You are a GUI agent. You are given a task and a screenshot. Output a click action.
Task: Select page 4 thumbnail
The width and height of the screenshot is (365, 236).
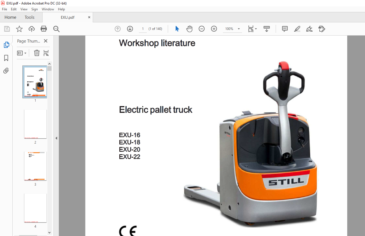(x=35, y=208)
